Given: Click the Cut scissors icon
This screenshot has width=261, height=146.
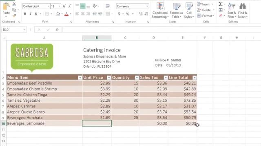Looking at the screenshot, I should tap(14, 4).
